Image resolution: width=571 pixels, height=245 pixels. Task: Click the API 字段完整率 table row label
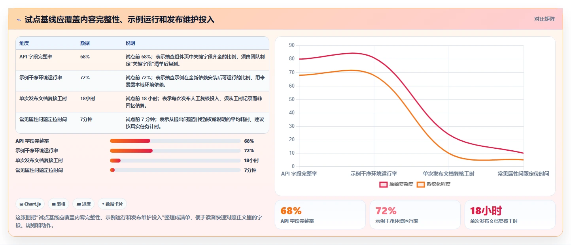[36, 57]
